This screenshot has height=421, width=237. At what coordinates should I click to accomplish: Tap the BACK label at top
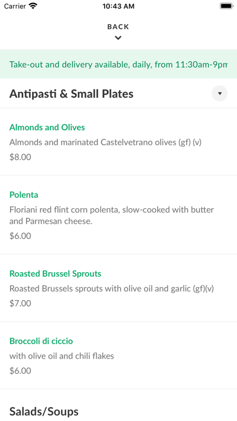pyautogui.click(x=118, y=27)
